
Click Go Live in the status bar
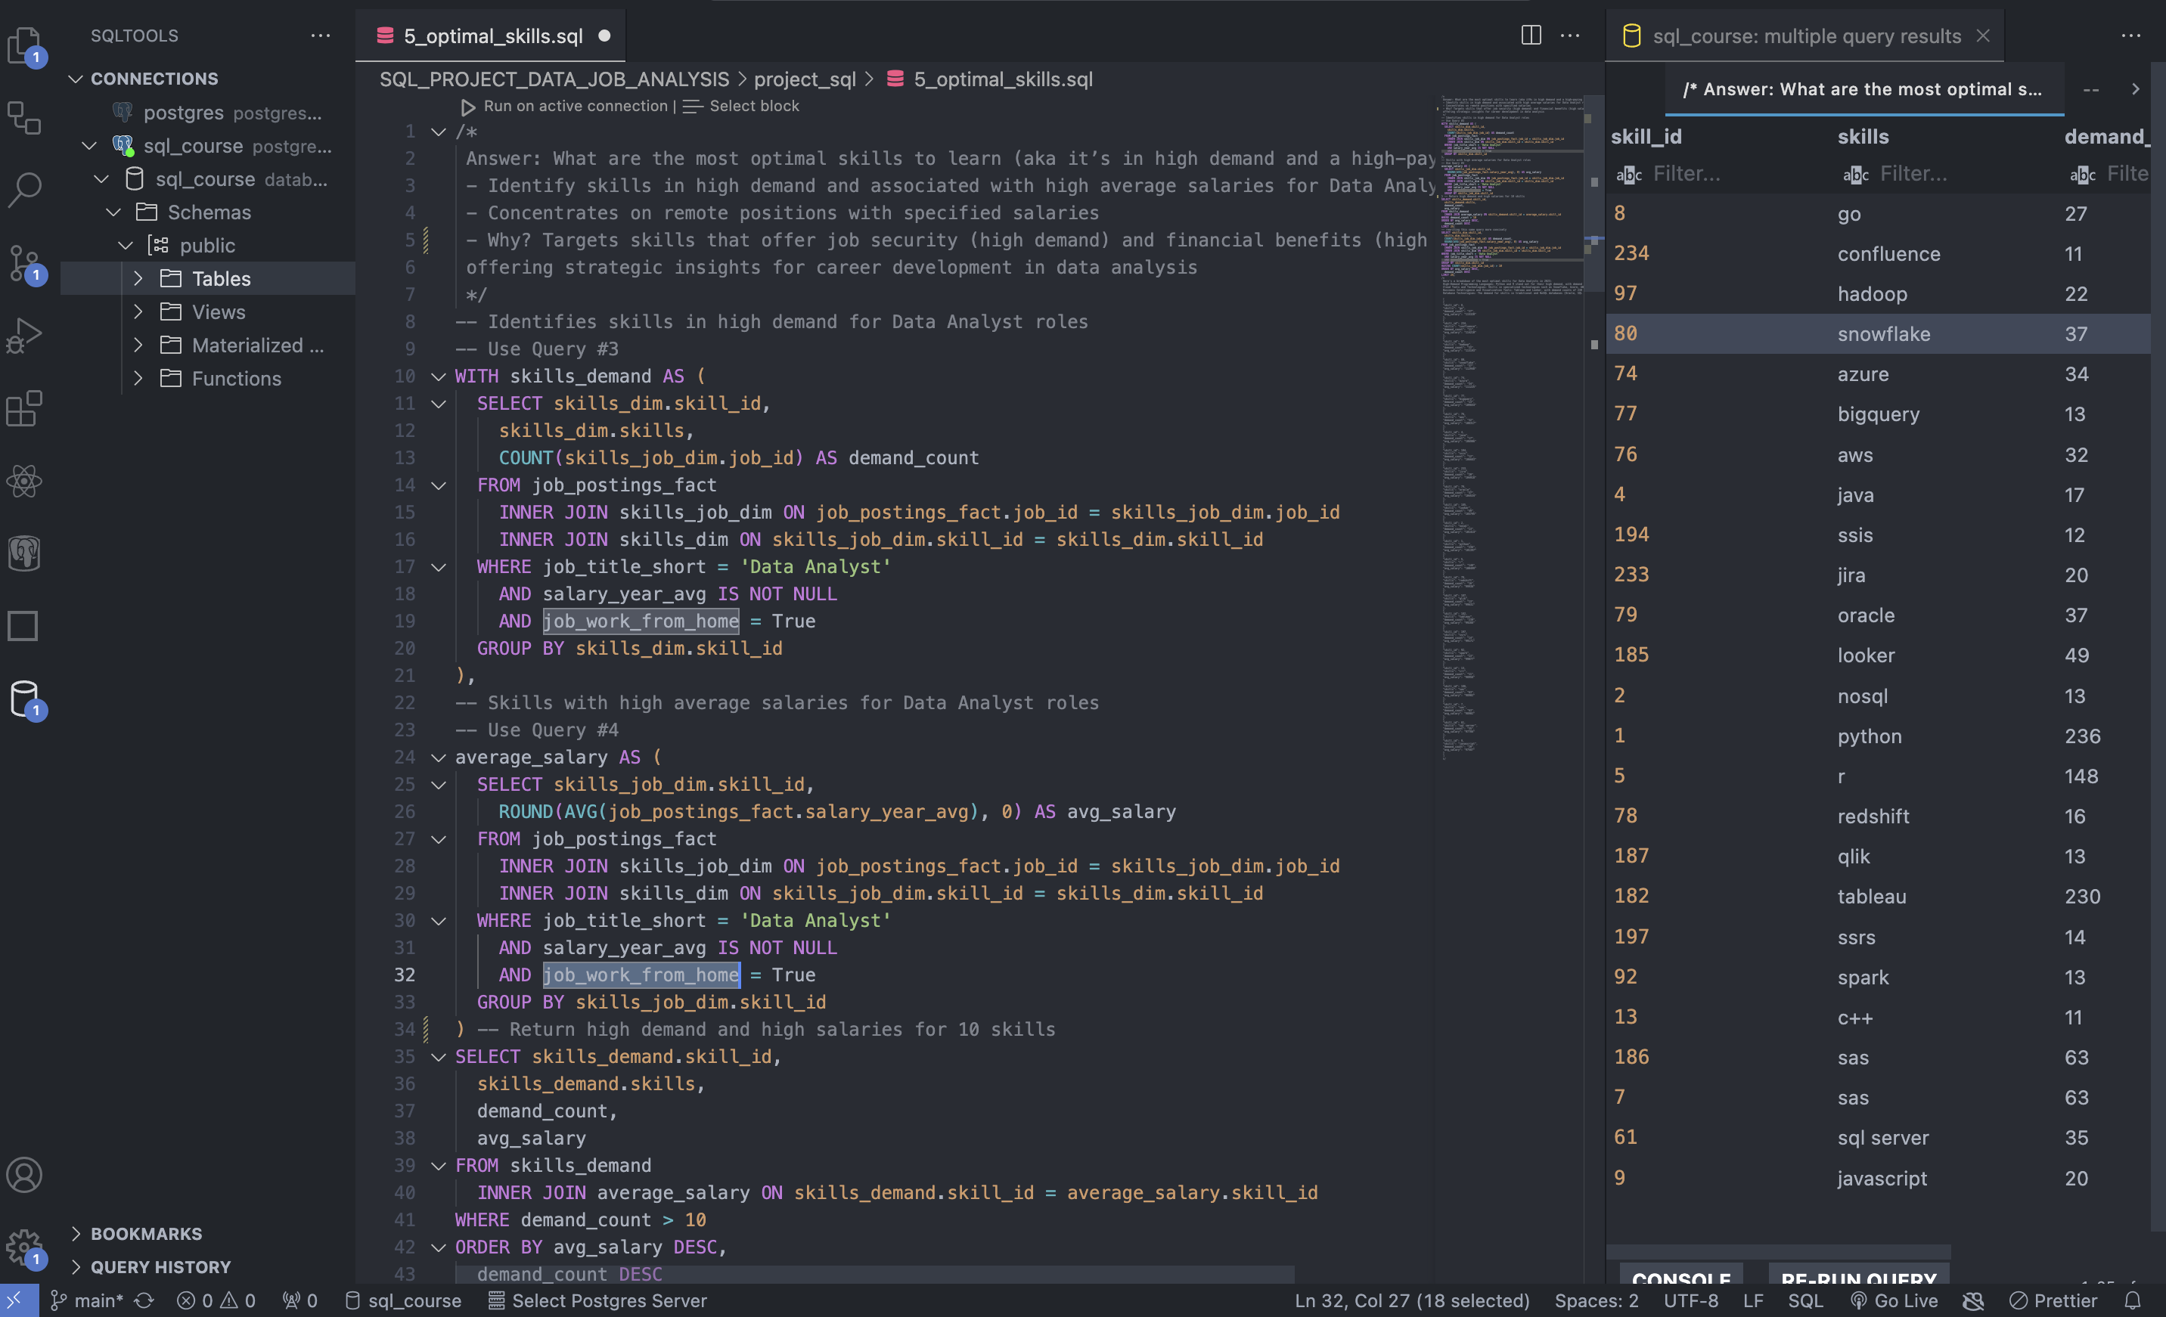click(x=1894, y=1300)
